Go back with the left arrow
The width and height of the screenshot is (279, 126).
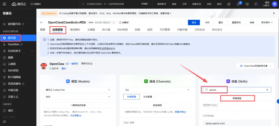click(41, 22)
